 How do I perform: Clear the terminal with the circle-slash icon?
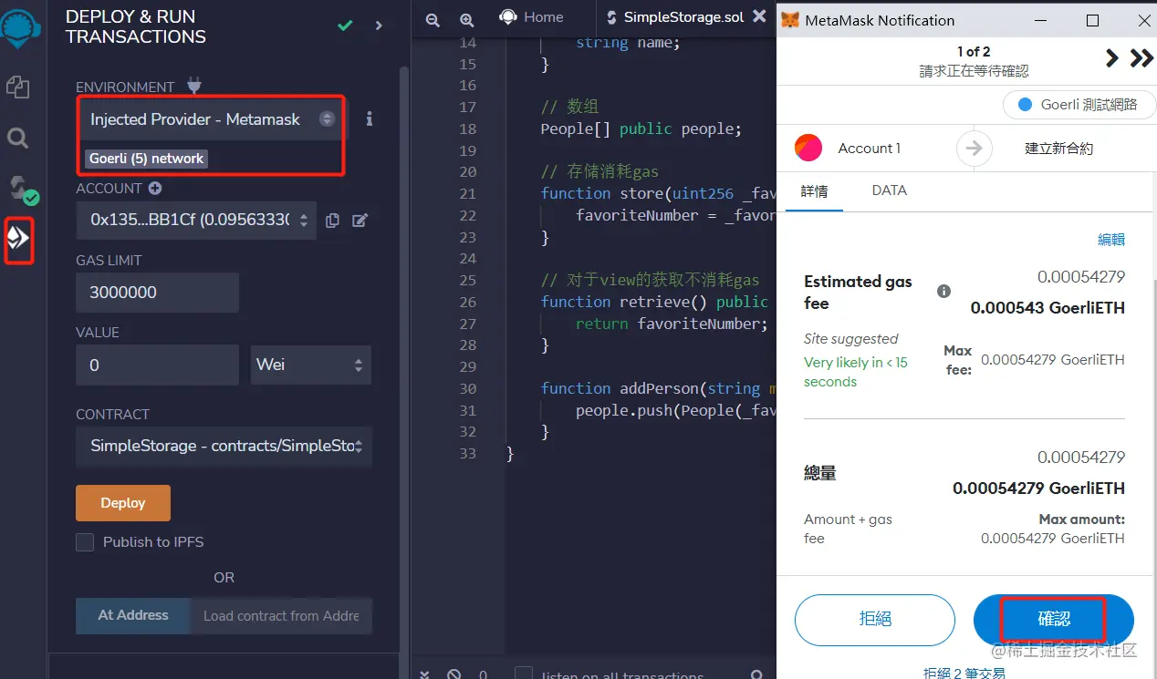pos(453,674)
